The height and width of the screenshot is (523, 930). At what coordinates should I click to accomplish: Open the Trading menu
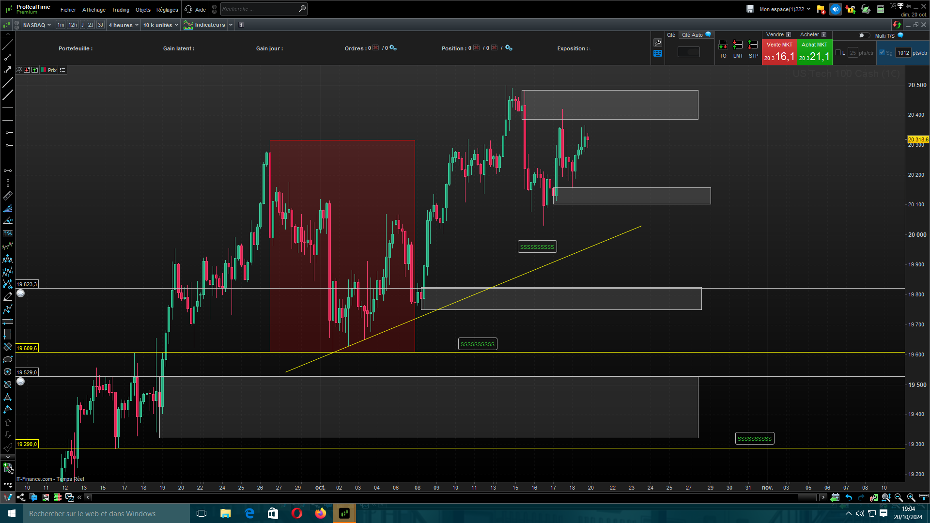tap(120, 10)
